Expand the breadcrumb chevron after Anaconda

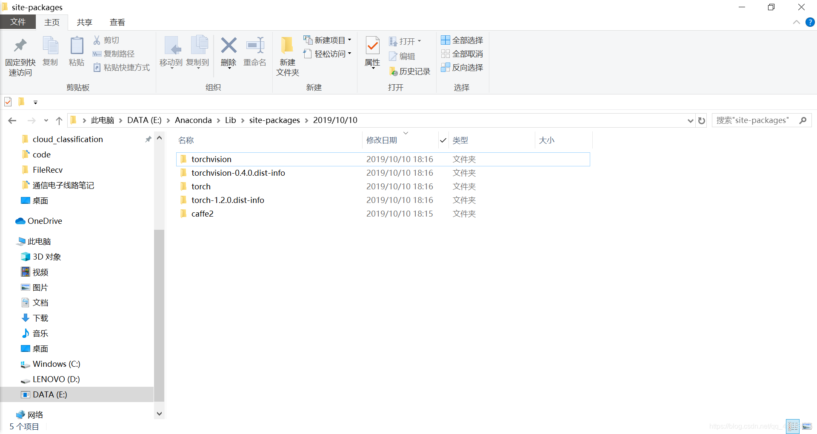point(218,120)
